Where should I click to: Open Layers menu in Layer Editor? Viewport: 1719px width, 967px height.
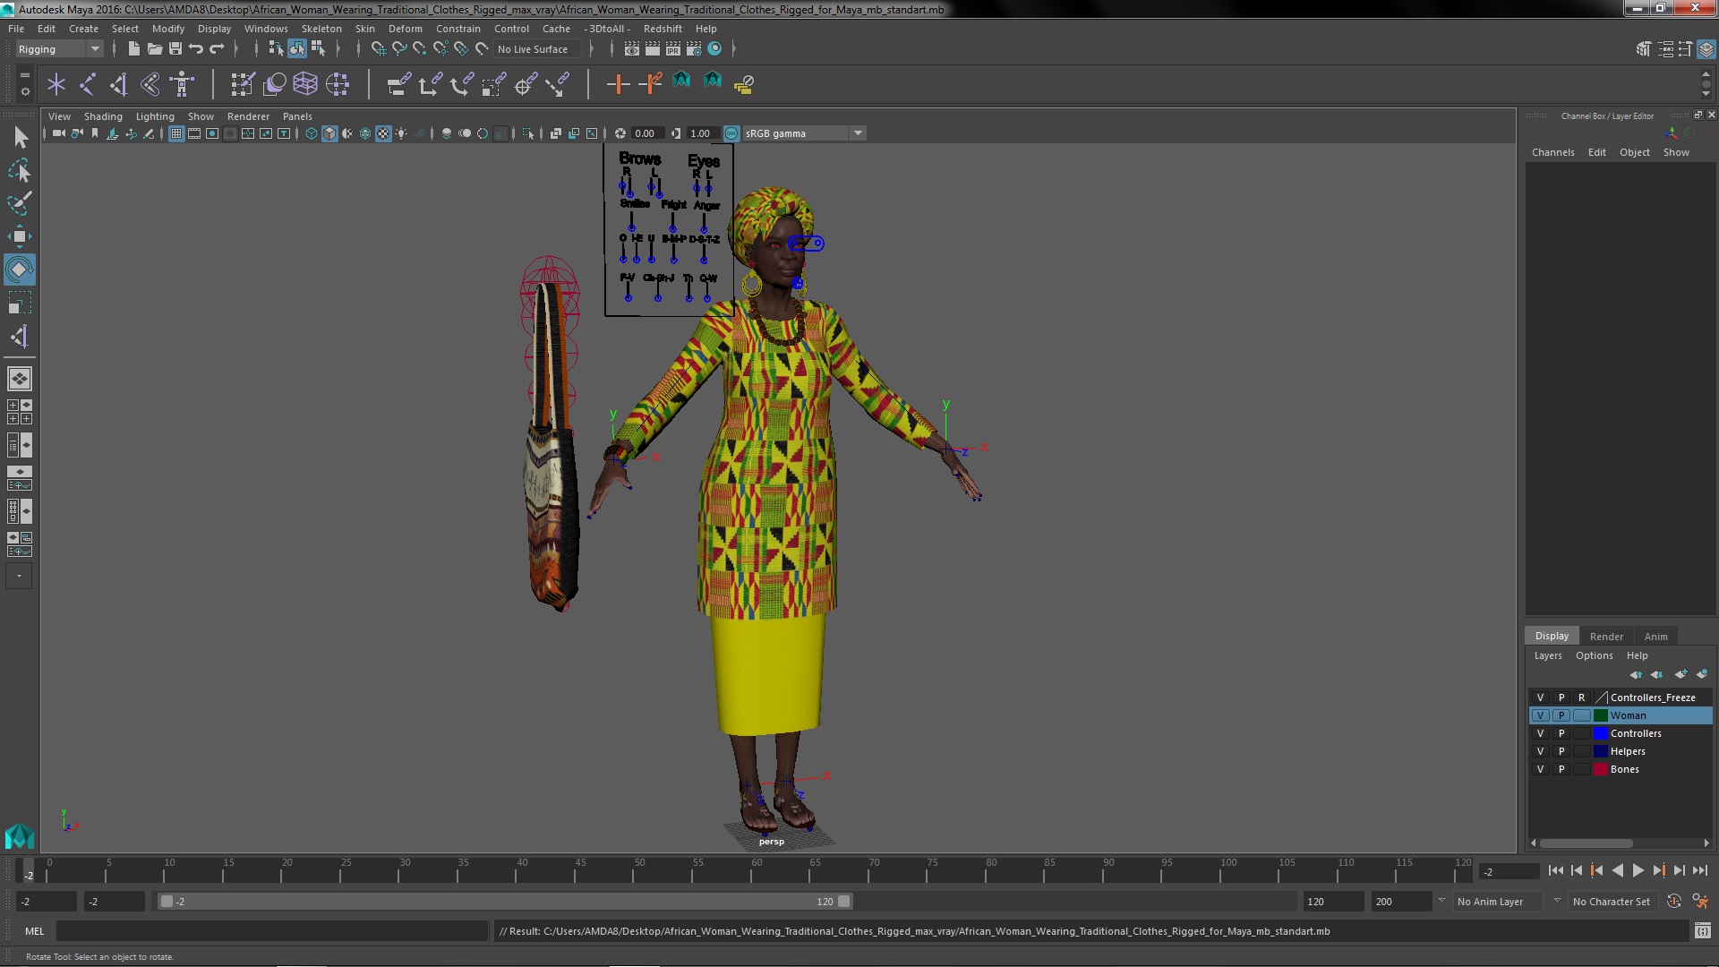coord(1547,655)
